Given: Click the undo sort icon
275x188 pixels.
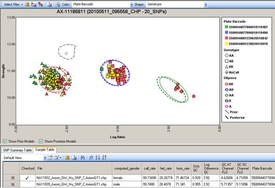Looking at the screenshot, I should 91,158.
